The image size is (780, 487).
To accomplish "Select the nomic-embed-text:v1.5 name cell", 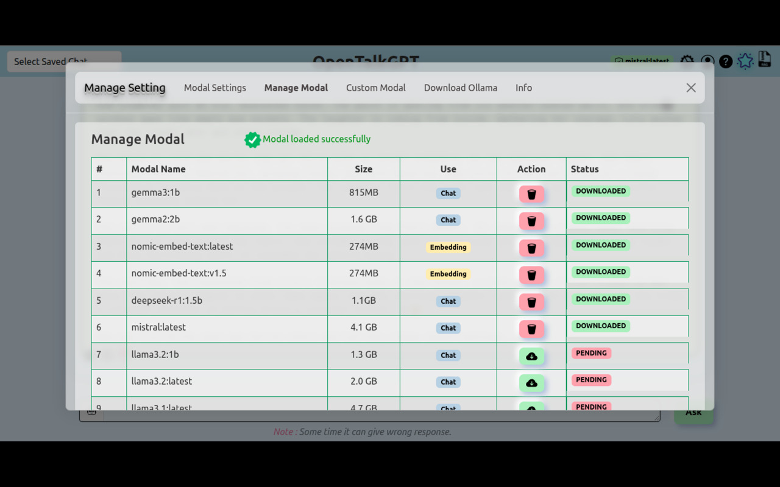I will (227, 275).
